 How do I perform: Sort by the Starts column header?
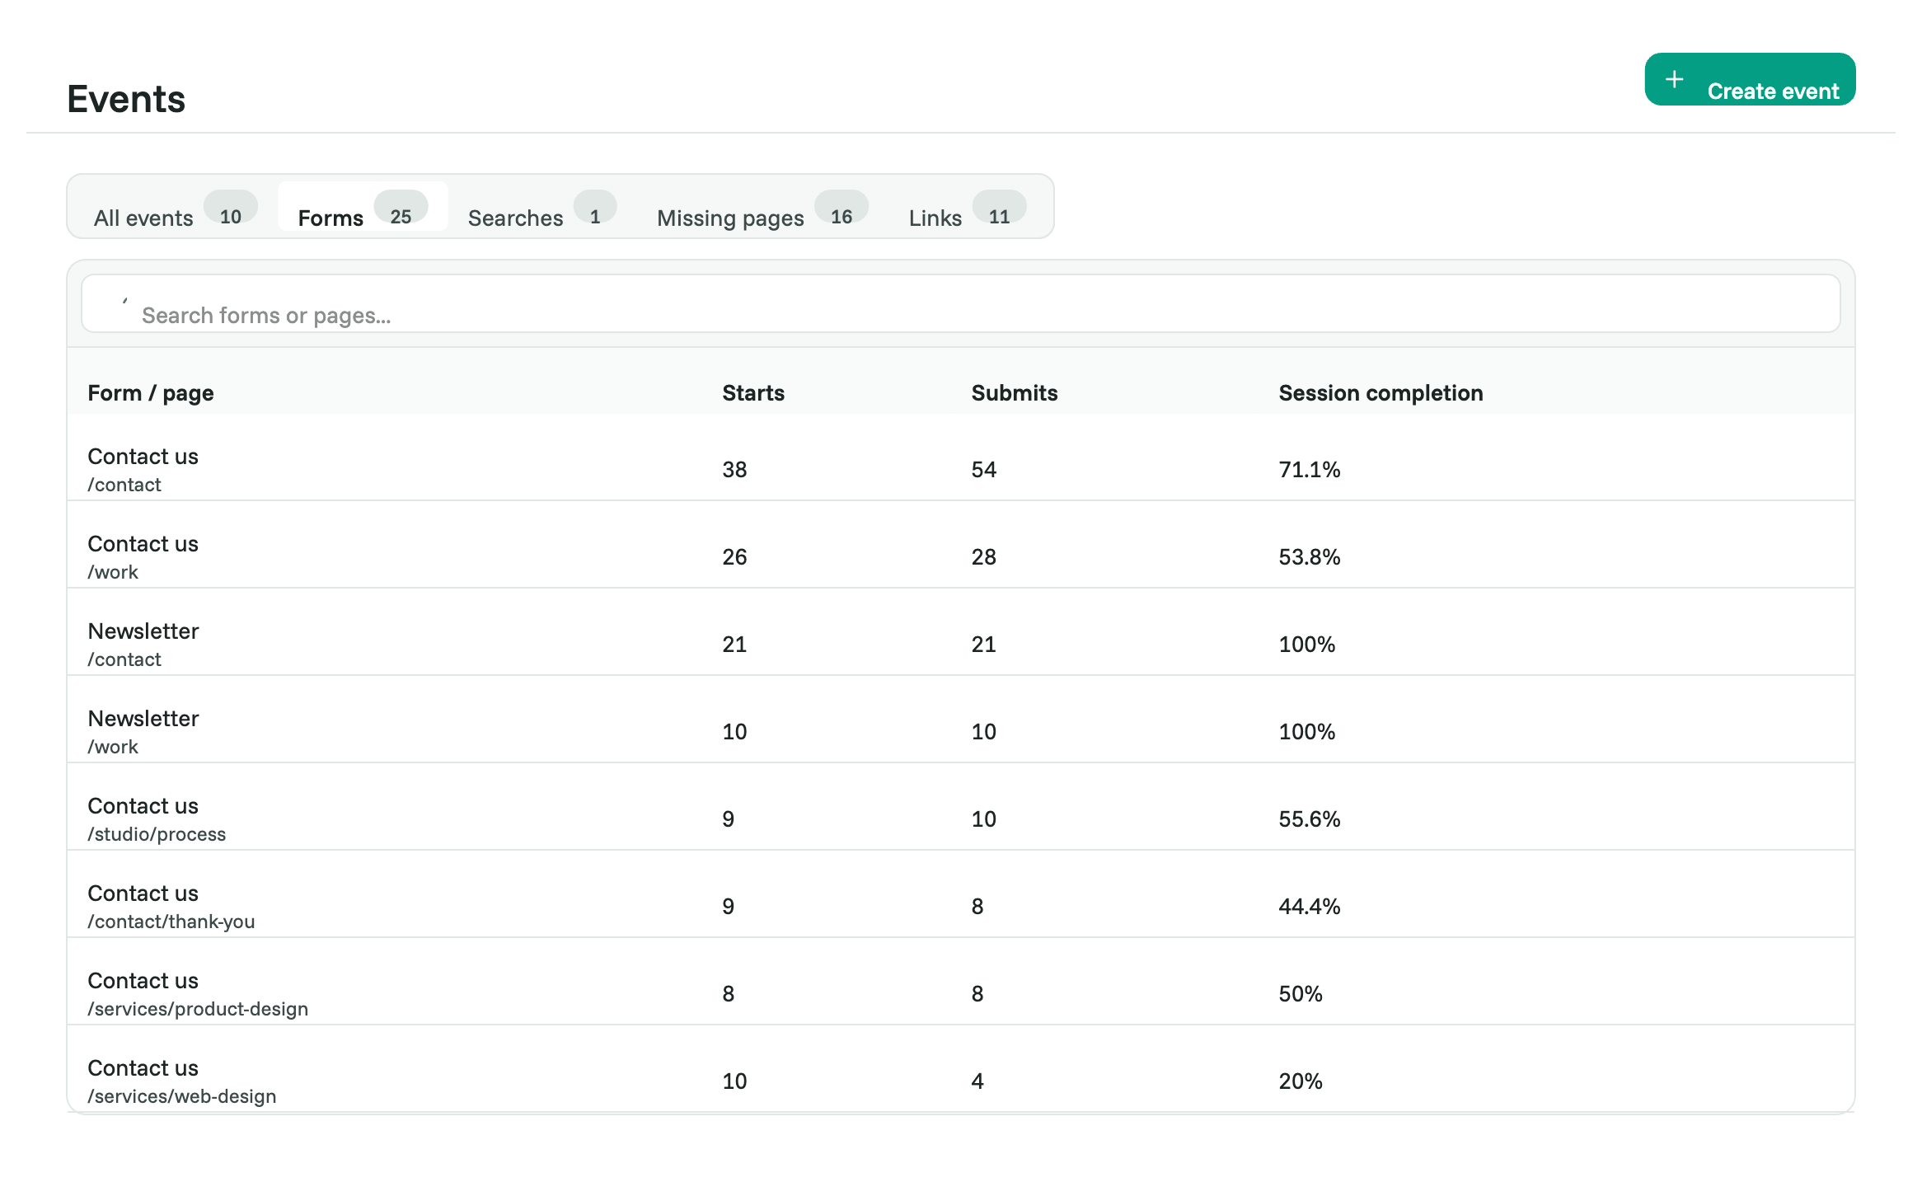tap(753, 393)
